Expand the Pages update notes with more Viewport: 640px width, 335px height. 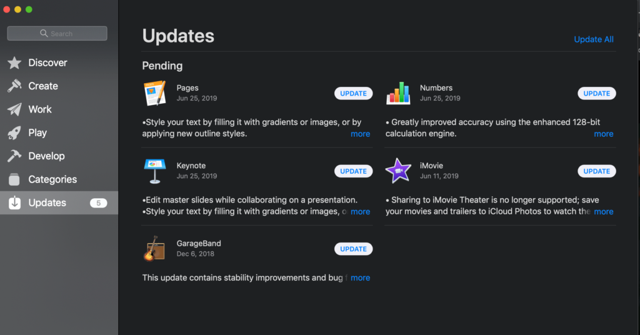tap(360, 134)
